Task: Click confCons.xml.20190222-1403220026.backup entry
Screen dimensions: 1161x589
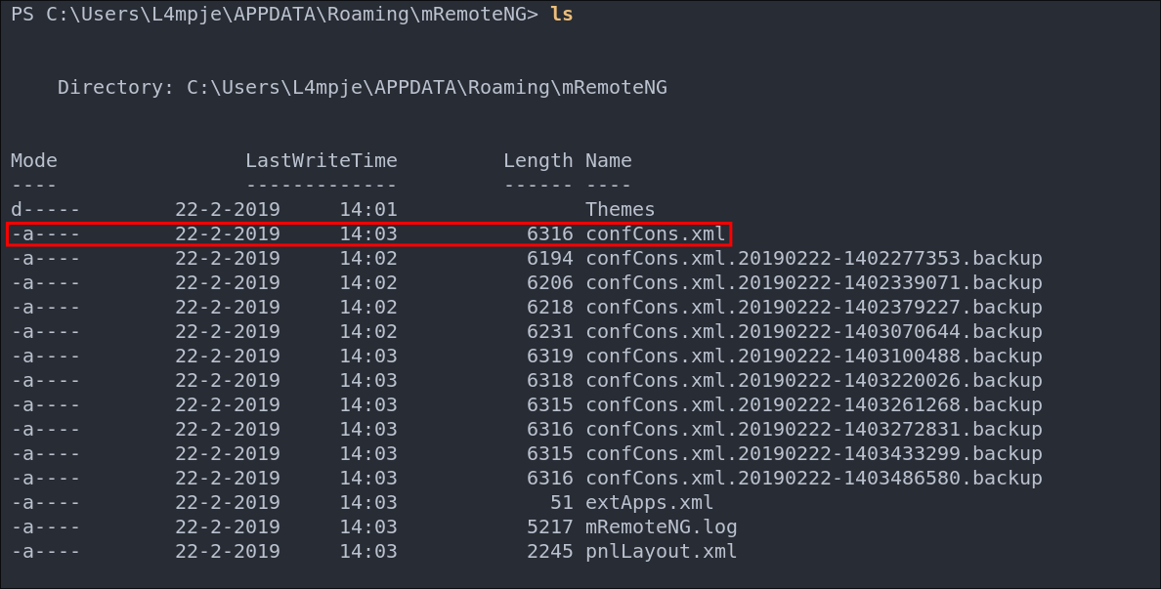Action: pyautogui.click(x=814, y=380)
